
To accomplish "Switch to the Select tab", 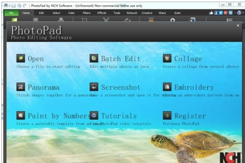I will click(x=56, y=13).
